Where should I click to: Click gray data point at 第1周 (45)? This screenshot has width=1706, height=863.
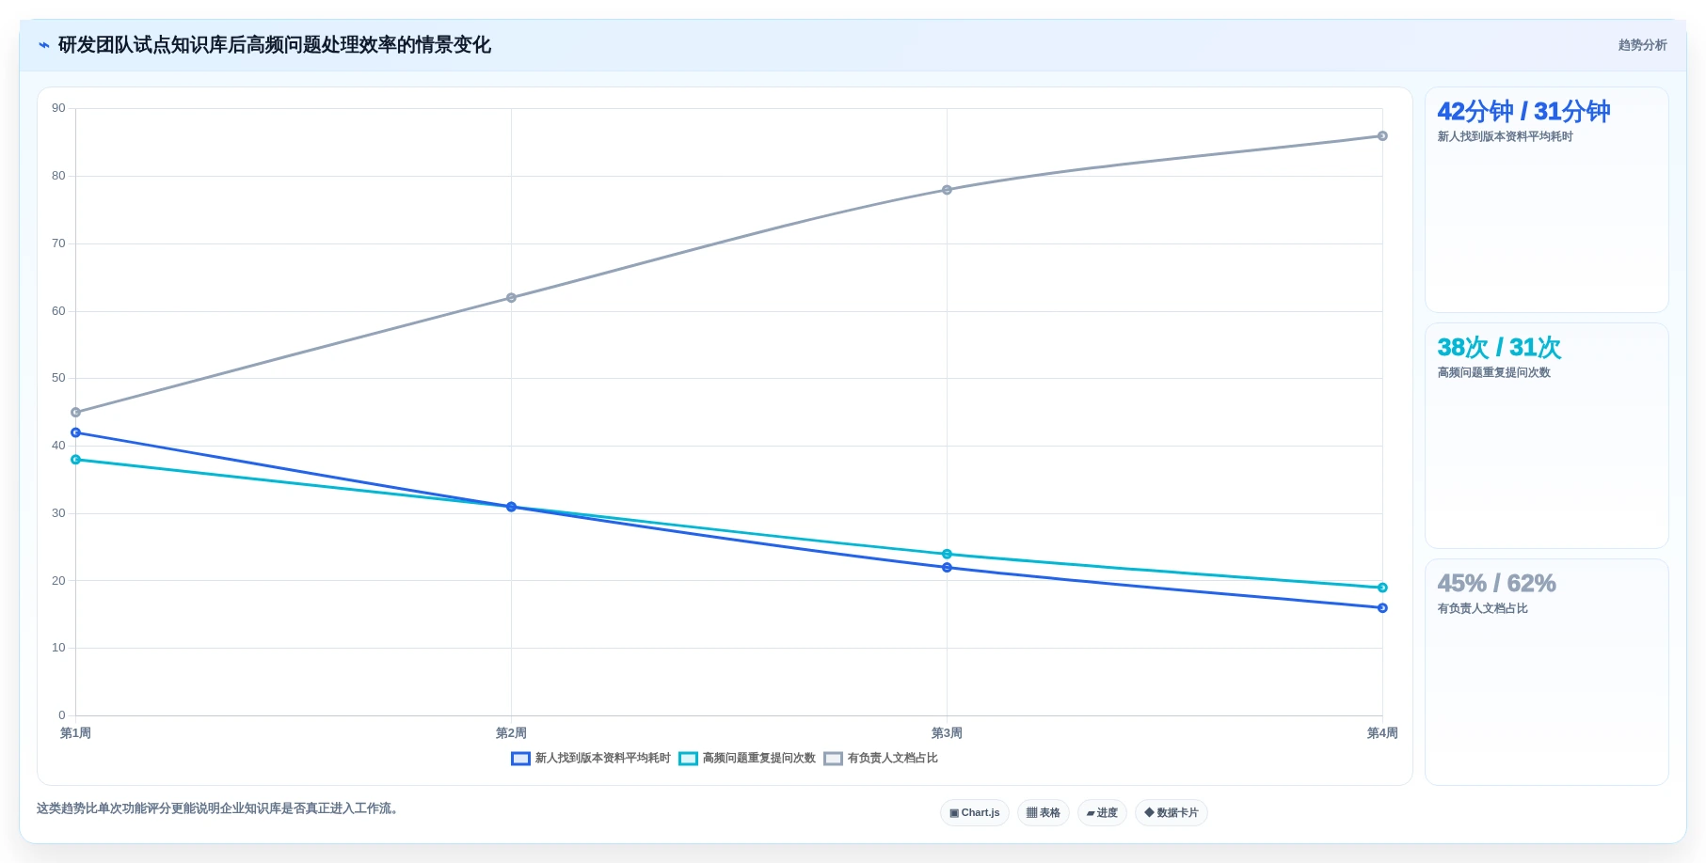pos(76,413)
